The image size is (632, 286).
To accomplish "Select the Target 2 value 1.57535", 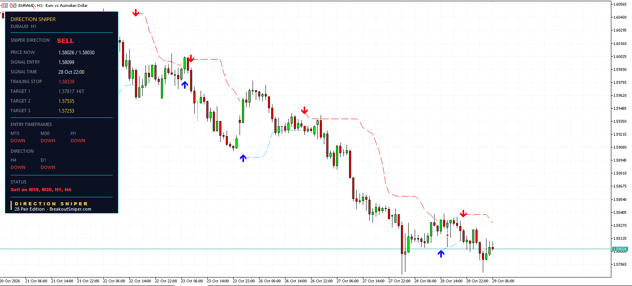I will (66, 101).
